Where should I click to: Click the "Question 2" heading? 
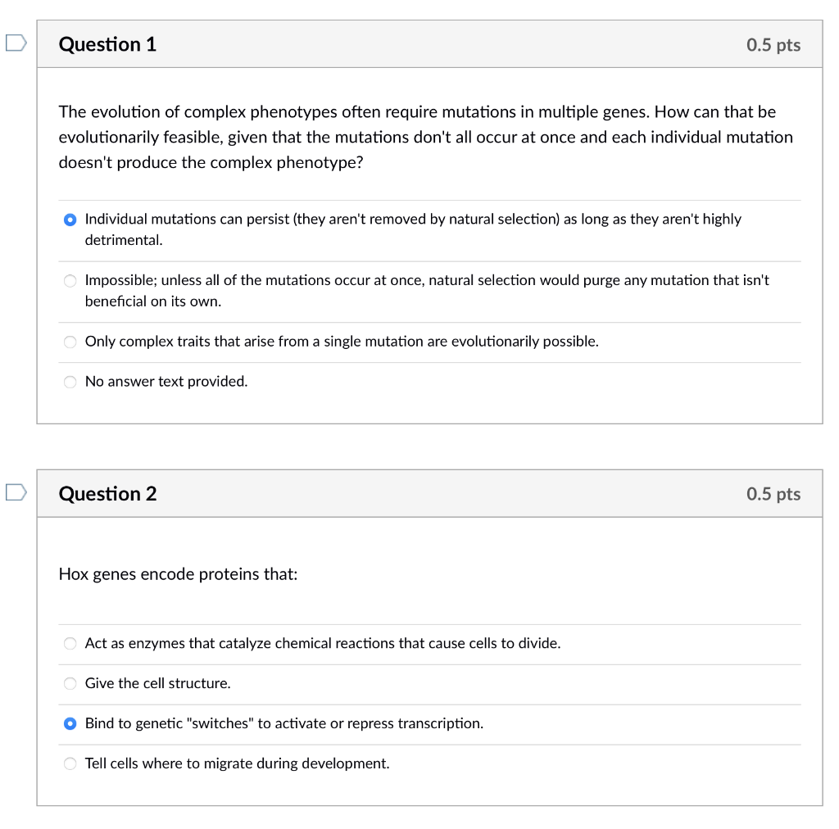(x=107, y=494)
